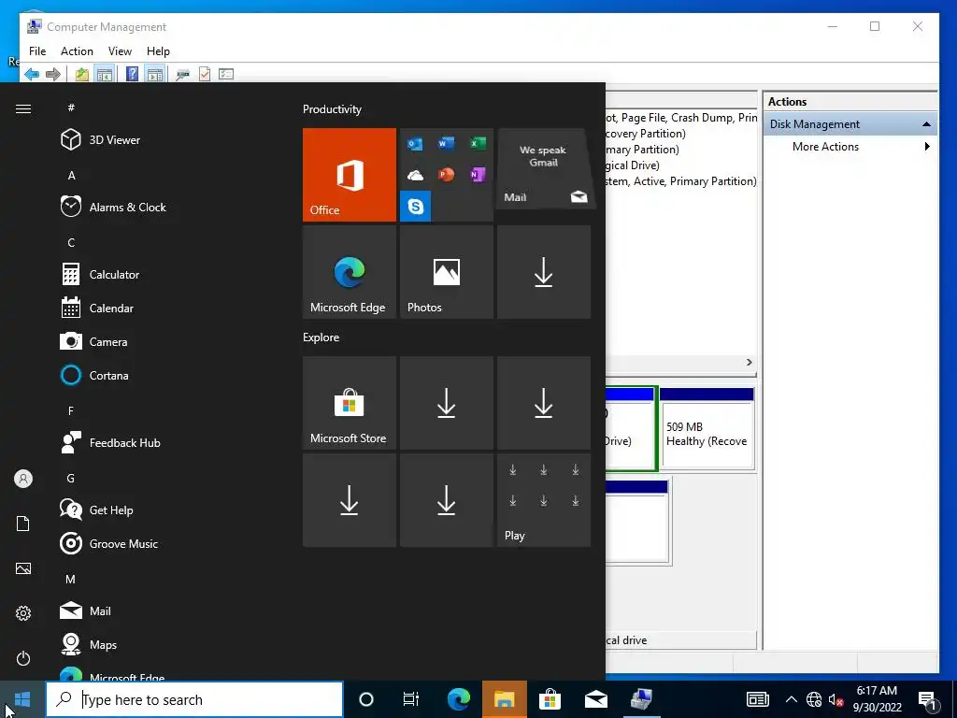Click the download tile right of Microsoft Store

pos(446,403)
